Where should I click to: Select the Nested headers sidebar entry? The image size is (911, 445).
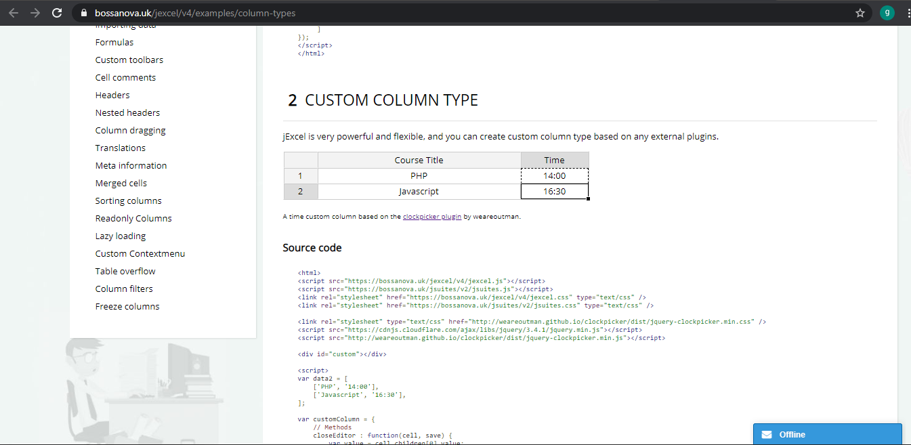click(127, 112)
